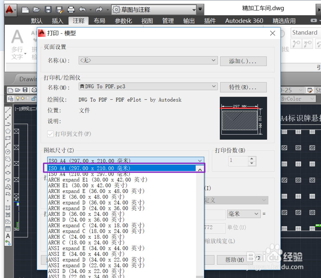Toggle the 打印到文件(F) checkbox
This screenshot has height=278, width=321.
pos(50,134)
